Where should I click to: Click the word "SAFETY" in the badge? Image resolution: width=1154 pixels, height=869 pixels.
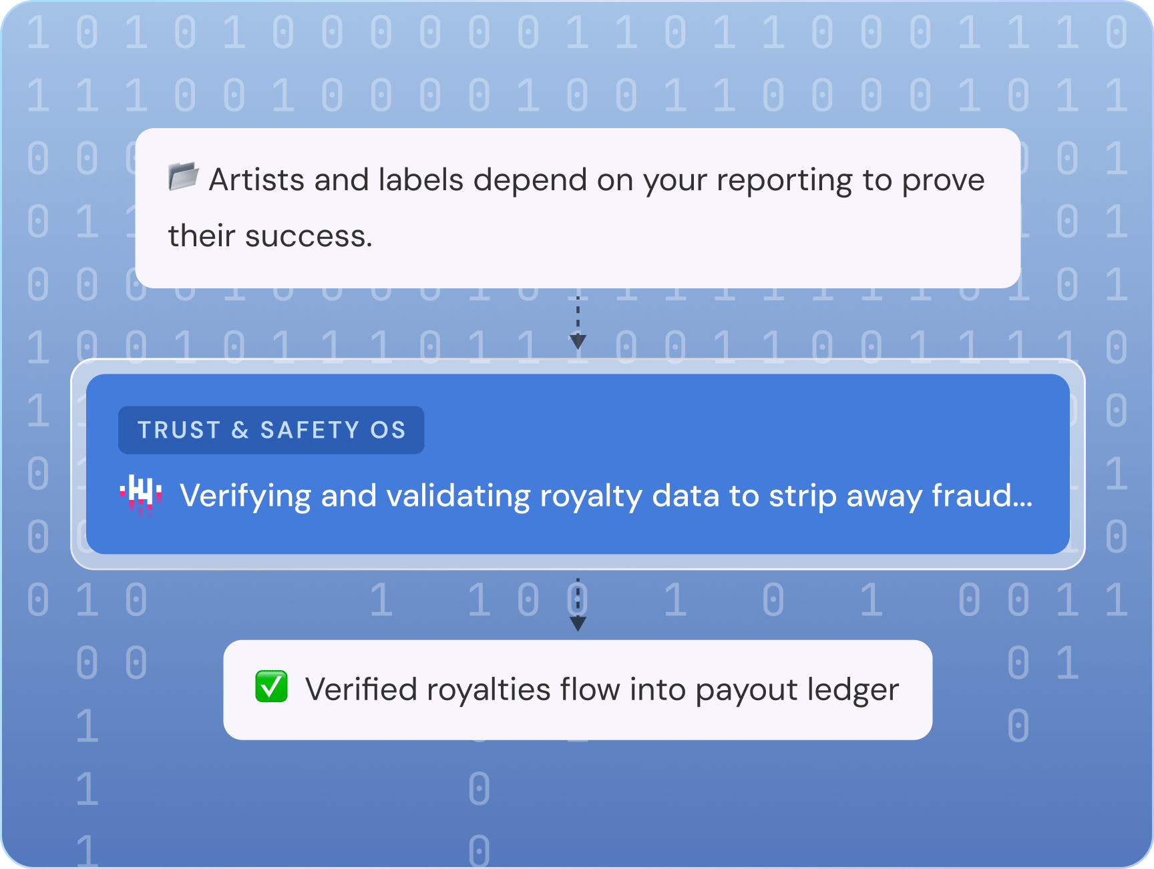310,430
